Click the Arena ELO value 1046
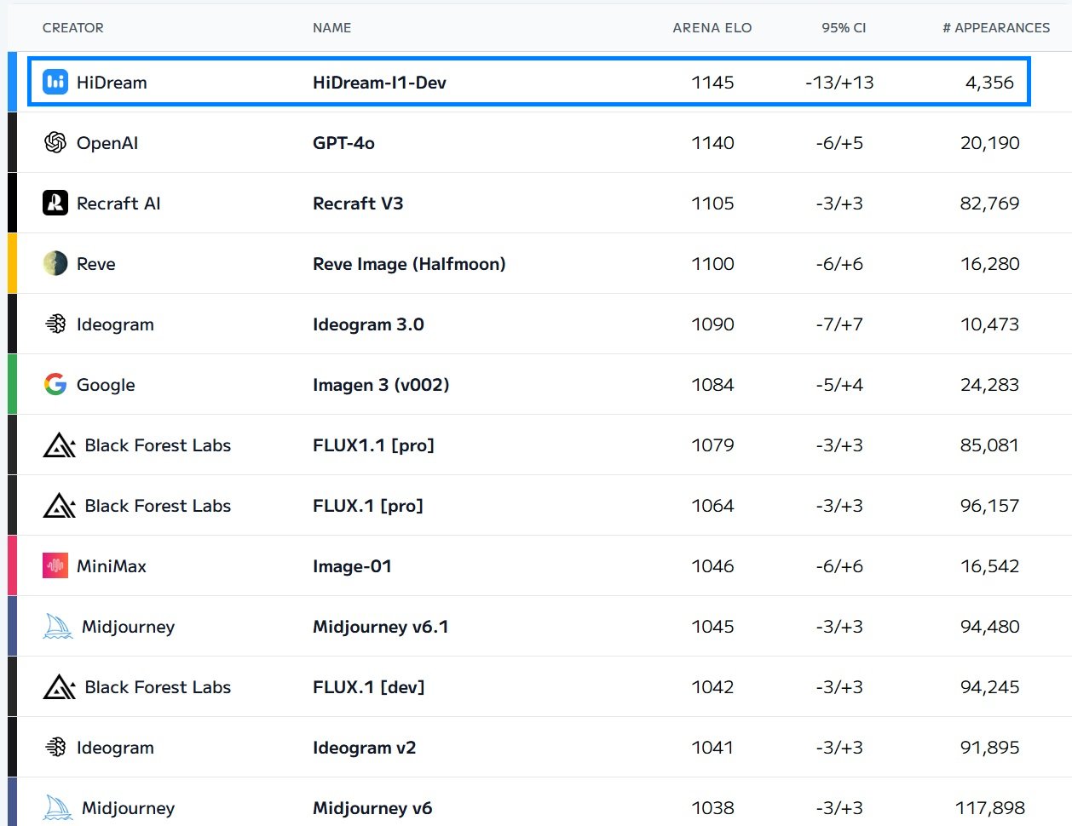Screen dimensions: 1072x826 pos(712,566)
